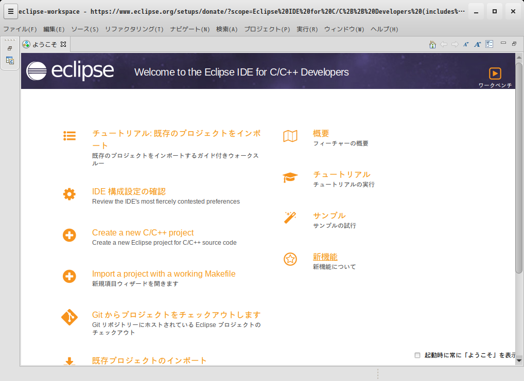Click 'チュートリアルの実行' description
The width and height of the screenshot is (524, 381).
(343, 185)
